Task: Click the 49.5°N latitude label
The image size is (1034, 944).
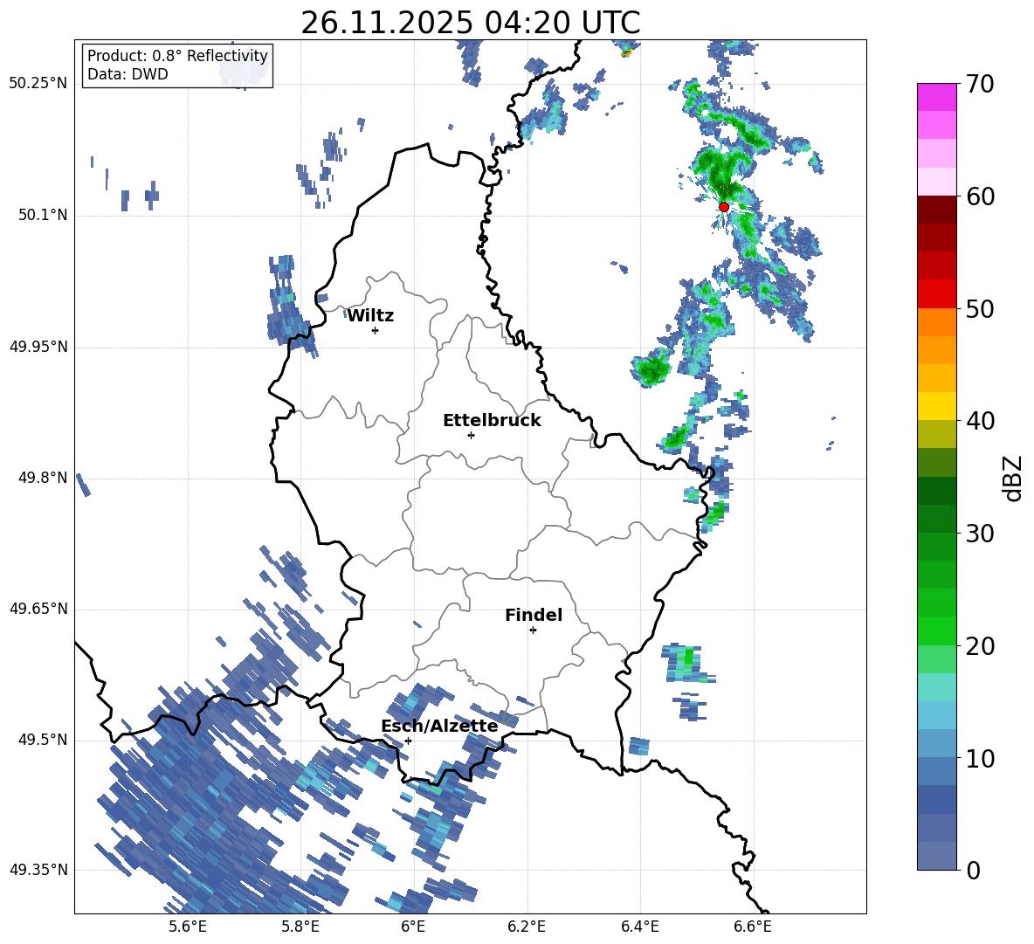Action: [x=43, y=740]
